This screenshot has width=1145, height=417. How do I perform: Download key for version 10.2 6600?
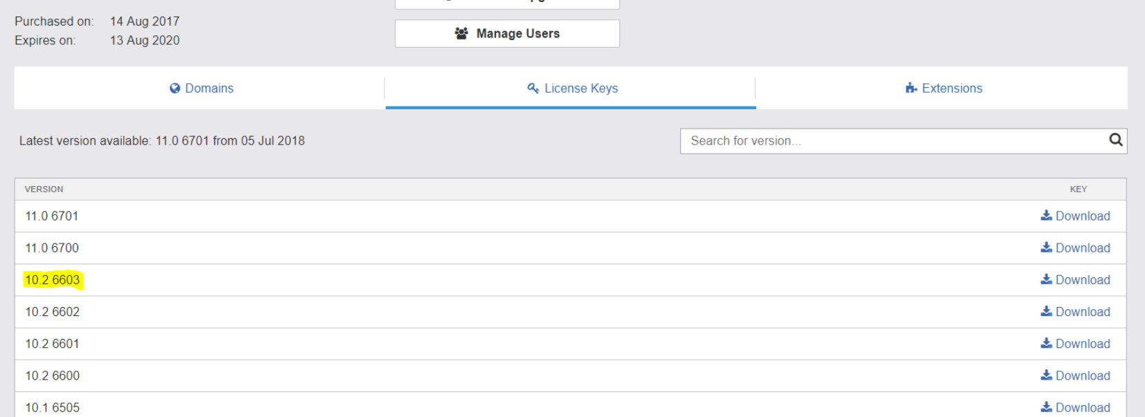(x=1075, y=376)
